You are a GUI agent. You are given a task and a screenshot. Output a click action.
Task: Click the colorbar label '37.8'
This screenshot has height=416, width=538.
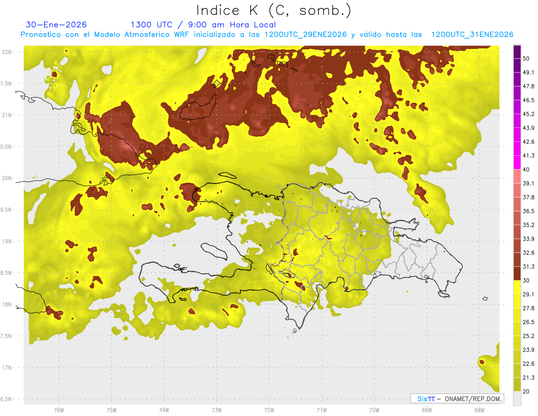(x=529, y=197)
